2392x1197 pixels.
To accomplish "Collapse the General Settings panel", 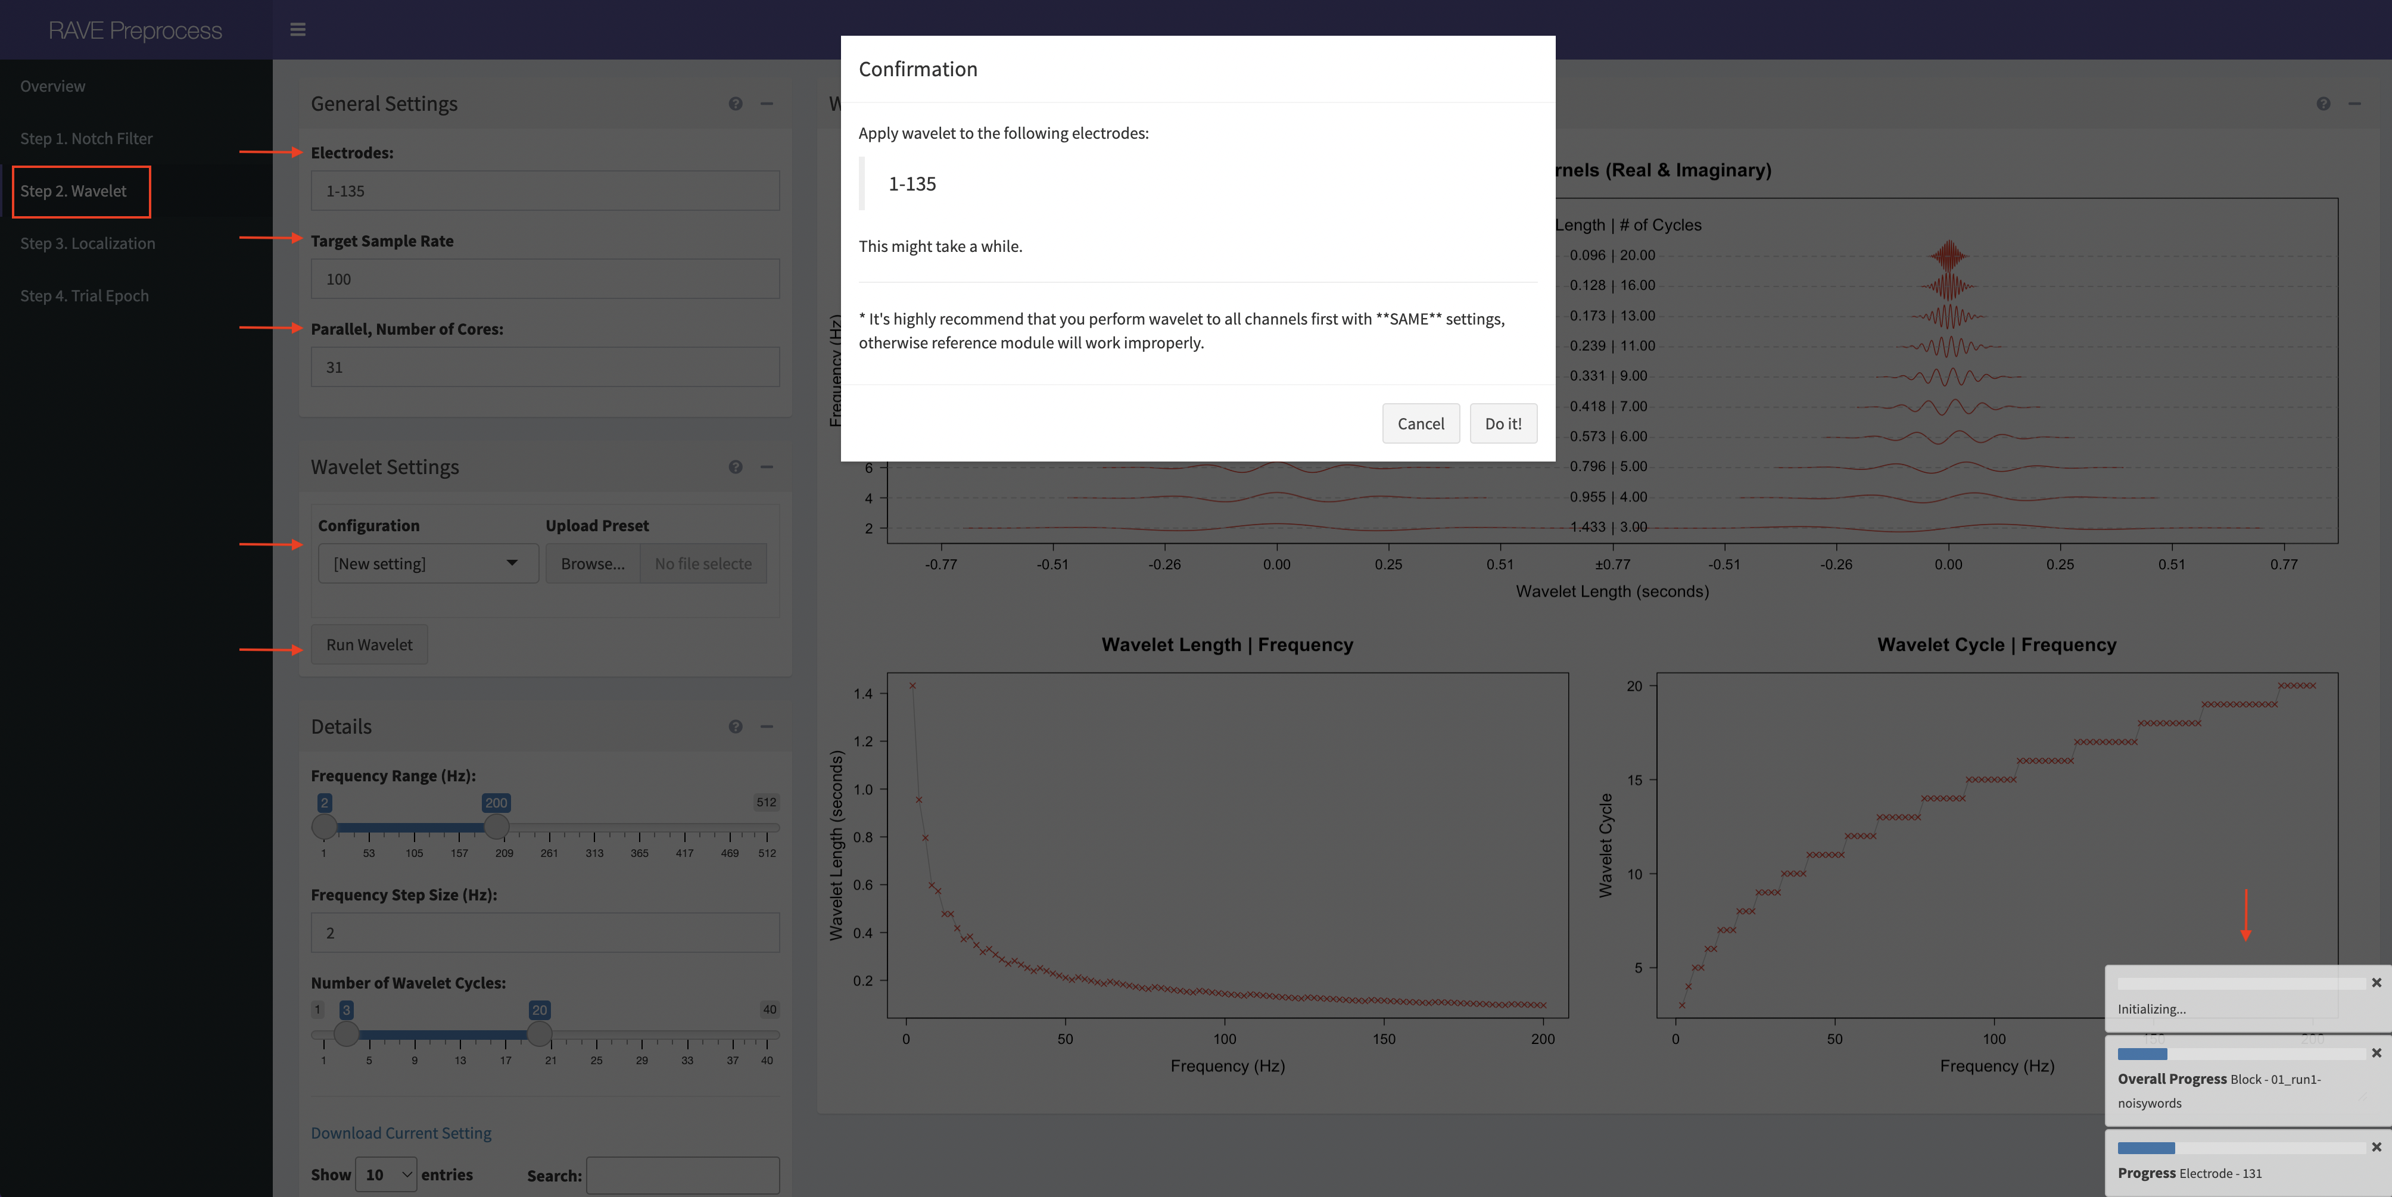I will pos(767,104).
